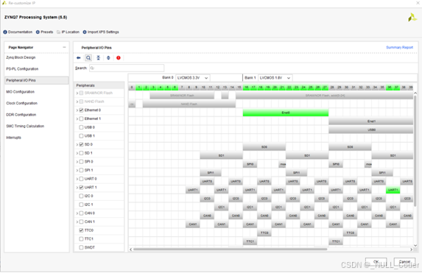
Task: Click IP Location in the toolbar
Action: point(68,32)
